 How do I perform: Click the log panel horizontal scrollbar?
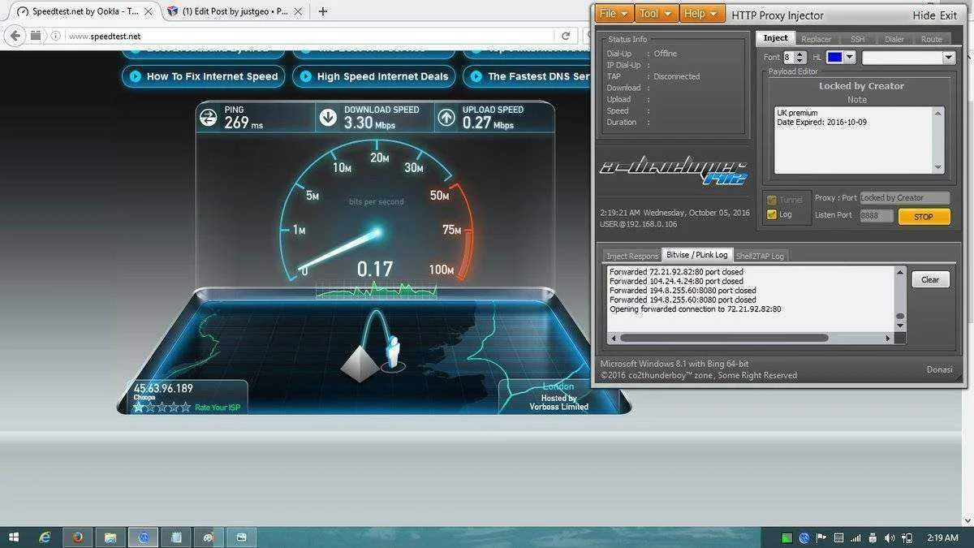click(752, 338)
